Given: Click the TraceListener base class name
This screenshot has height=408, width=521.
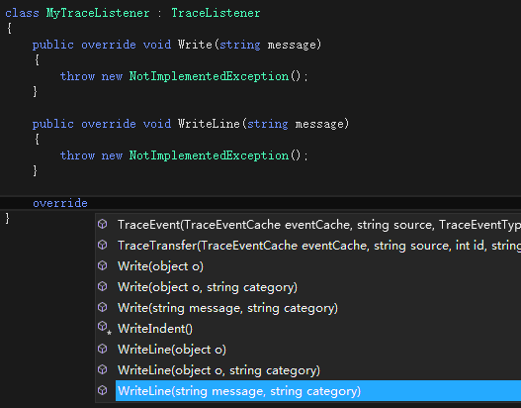Looking at the screenshot, I should click(216, 13).
